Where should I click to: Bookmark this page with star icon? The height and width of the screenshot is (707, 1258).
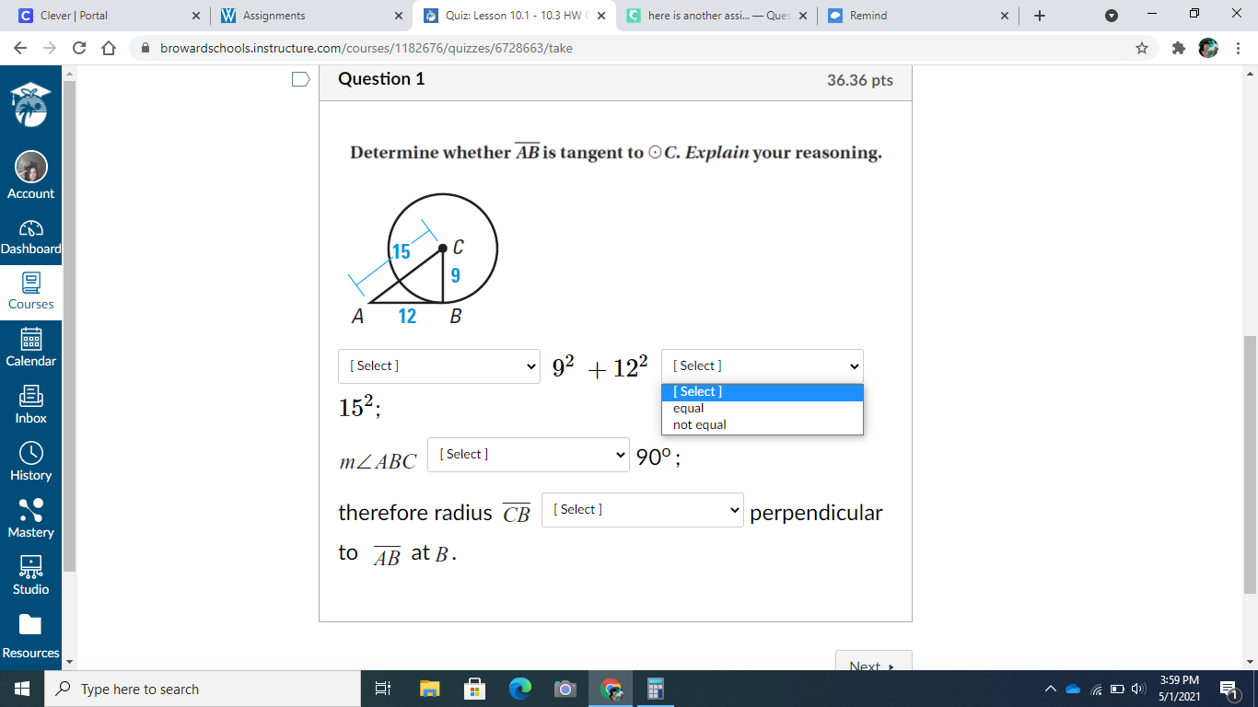point(1142,48)
